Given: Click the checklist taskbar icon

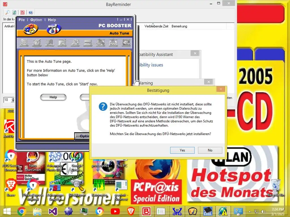Looking at the screenshot, I should [x=161, y=211].
